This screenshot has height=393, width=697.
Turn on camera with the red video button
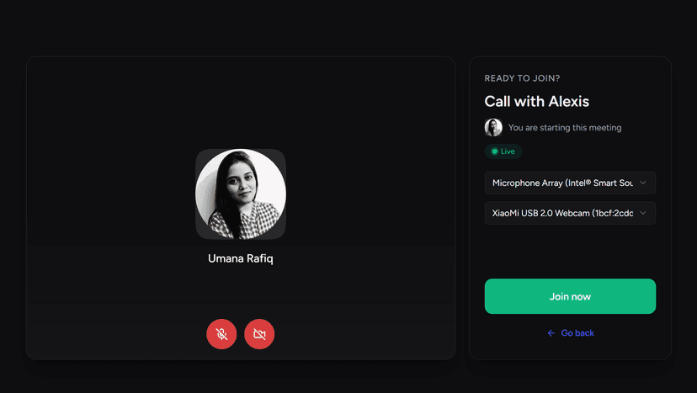(x=259, y=334)
